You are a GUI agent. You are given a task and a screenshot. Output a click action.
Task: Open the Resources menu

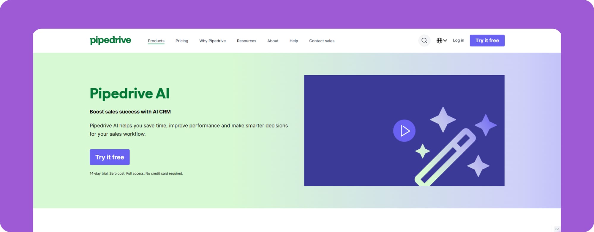(x=247, y=41)
